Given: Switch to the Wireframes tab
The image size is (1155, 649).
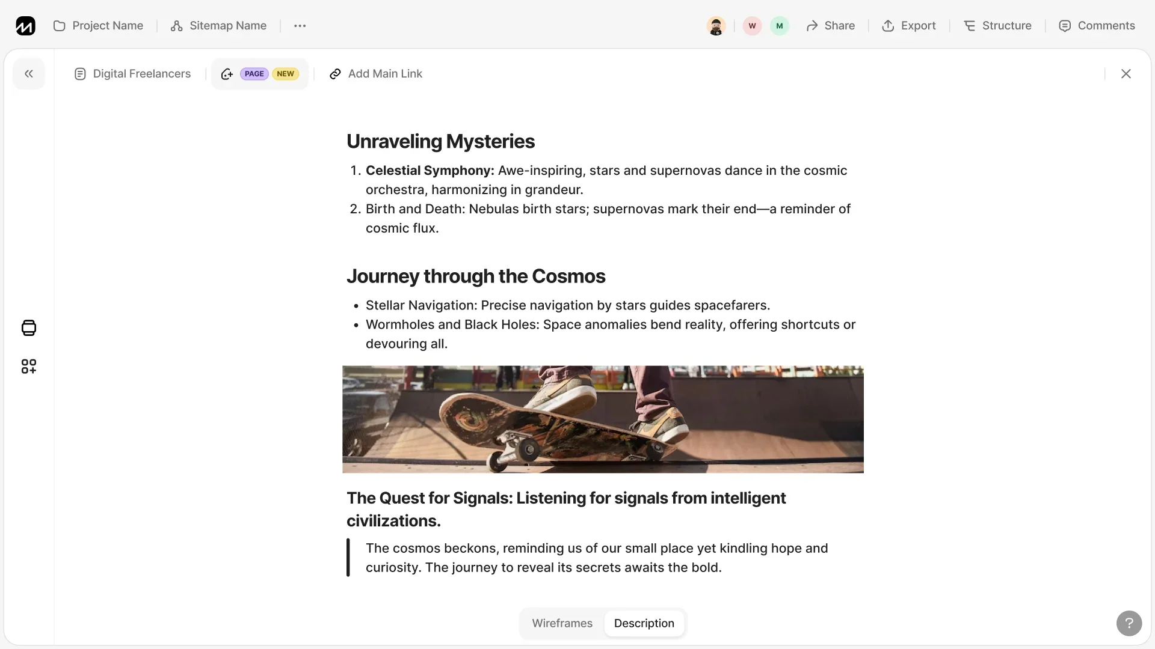Looking at the screenshot, I should click(x=562, y=623).
